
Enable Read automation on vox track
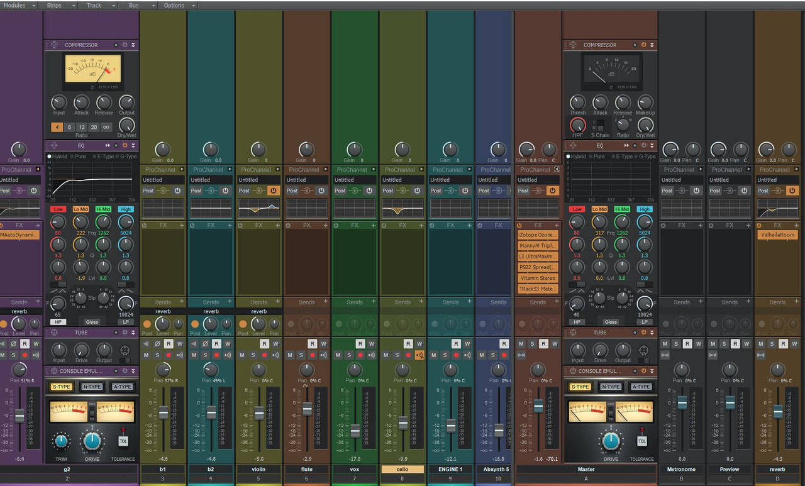pyautogui.click(x=360, y=344)
